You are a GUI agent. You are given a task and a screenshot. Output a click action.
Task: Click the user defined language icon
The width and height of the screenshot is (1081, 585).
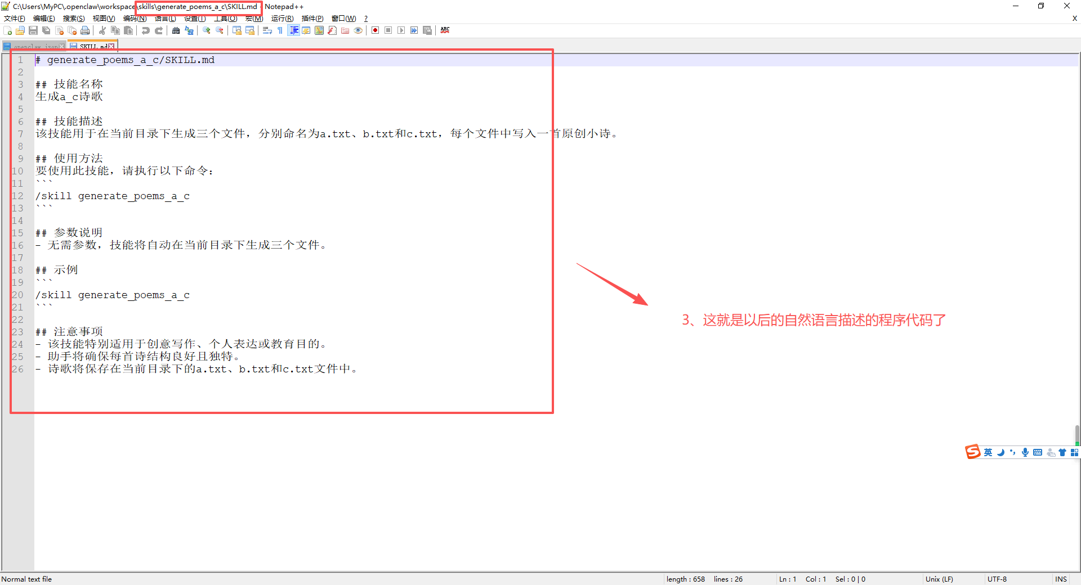306,30
